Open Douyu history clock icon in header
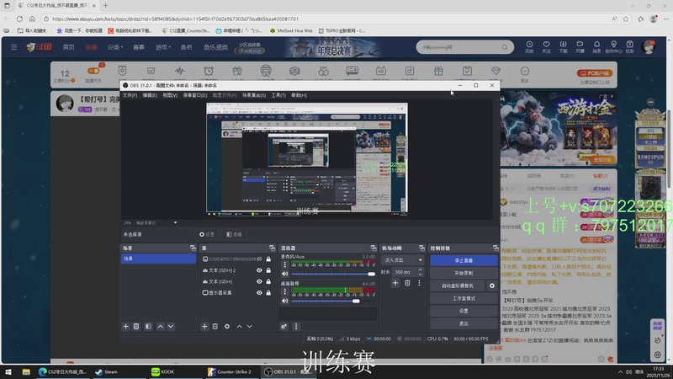673x379 pixels. pos(529,46)
